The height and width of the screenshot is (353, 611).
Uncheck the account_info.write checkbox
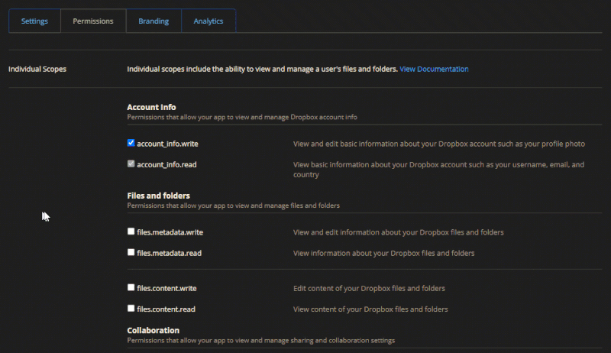pos(131,143)
